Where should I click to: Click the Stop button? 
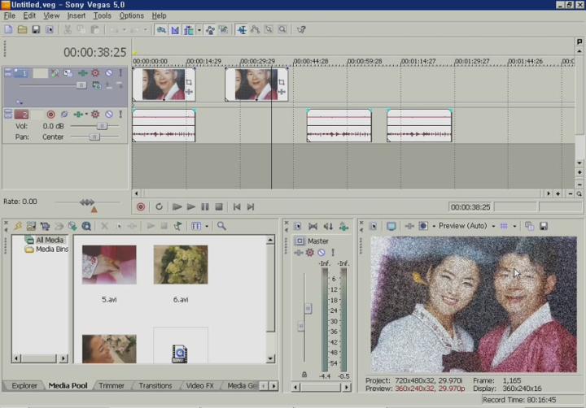point(219,206)
